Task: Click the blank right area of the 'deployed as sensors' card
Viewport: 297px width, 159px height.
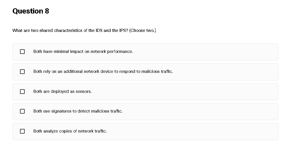Action: click(x=208, y=92)
